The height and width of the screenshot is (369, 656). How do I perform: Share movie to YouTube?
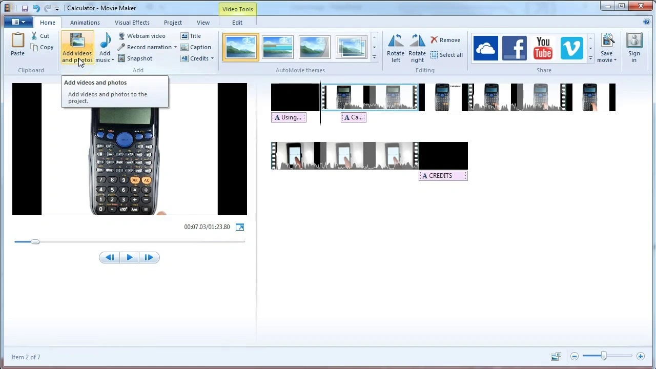543,48
